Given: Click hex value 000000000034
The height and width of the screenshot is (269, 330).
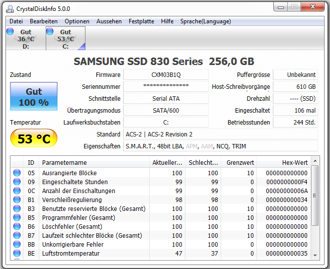Looking at the screenshot, I should pos(287,200).
